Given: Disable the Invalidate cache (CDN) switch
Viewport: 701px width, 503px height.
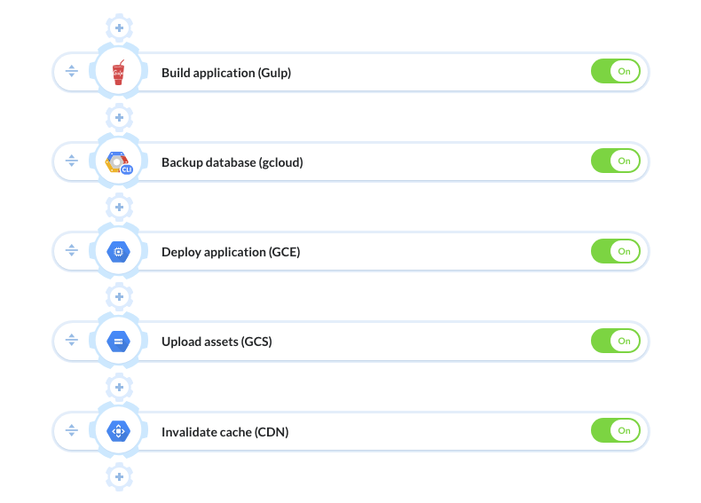Looking at the screenshot, I should [616, 430].
